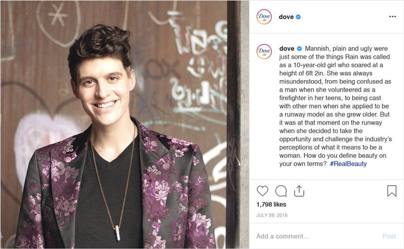
Task: Like the post with the heart icon
Action: click(x=262, y=191)
